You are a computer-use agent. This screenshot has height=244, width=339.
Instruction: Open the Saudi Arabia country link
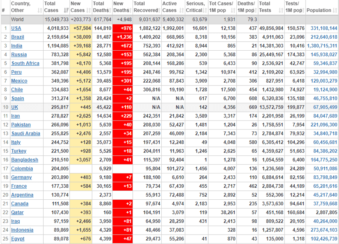point(26,134)
